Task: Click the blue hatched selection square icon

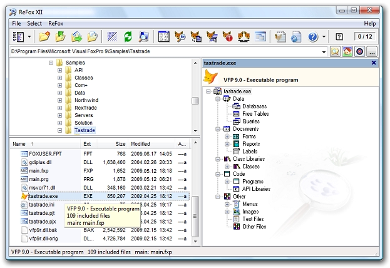Action: [x=112, y=36]
